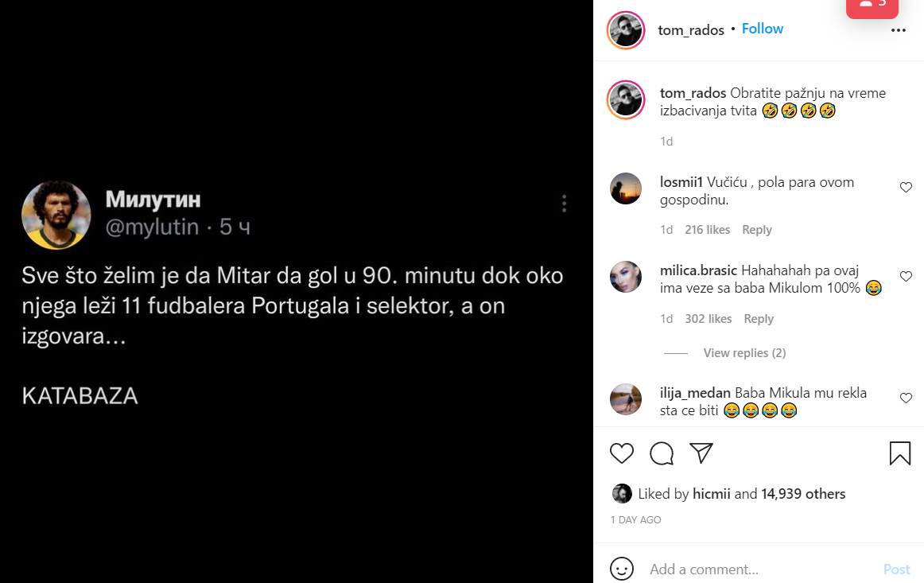View the 14,939 others who liked the post

803,494
